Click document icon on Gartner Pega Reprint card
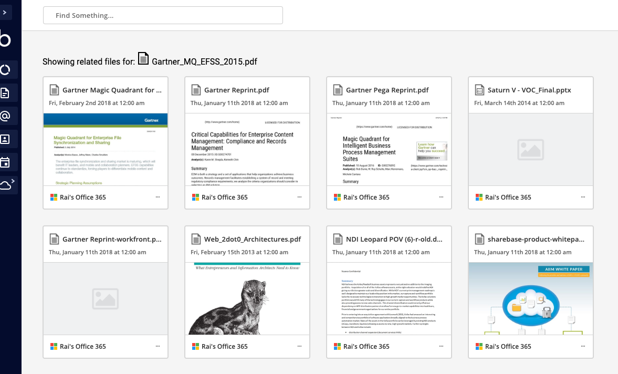The image size is (618, 374). [338, 90]
